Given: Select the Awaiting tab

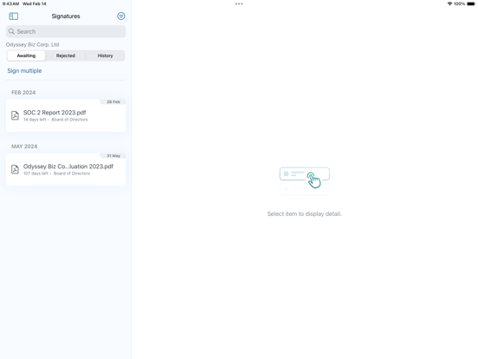Looking at the screenshot, I should [26, 55].
